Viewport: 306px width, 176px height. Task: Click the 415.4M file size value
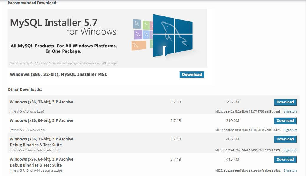pos(233,159)
